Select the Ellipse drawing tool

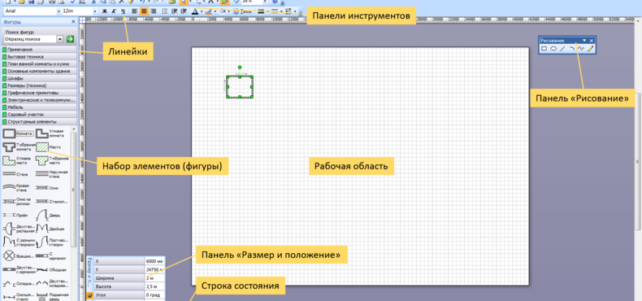pos(553,48)
